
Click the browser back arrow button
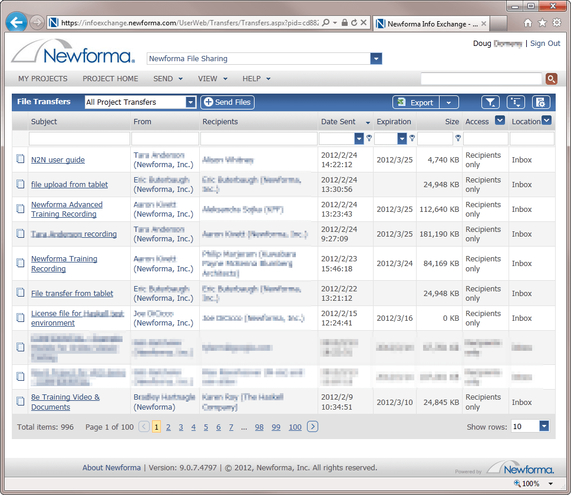tap(16, 22)
